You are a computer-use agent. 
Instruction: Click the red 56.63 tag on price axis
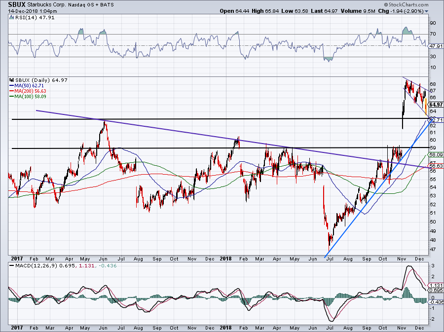tap(436, 166)
